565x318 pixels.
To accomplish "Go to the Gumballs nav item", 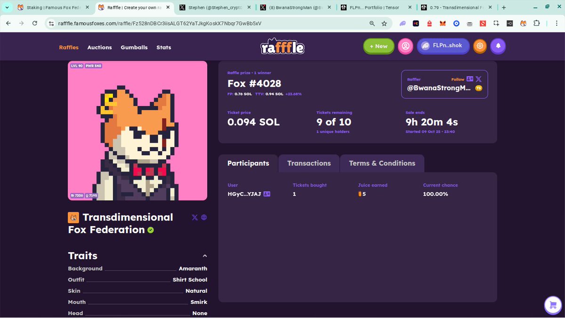I will [x=134, y=48].
